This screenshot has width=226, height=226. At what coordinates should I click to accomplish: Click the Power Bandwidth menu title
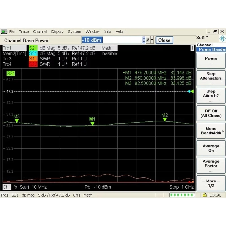point(211,49)
